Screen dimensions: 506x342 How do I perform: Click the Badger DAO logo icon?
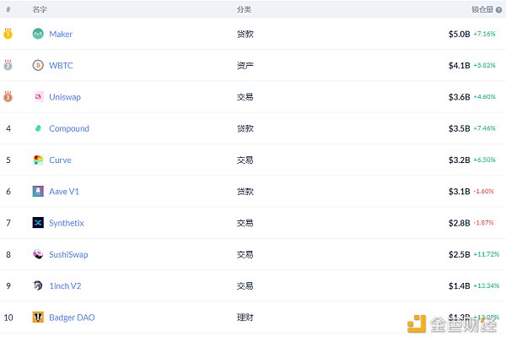[x=38, y=318]
